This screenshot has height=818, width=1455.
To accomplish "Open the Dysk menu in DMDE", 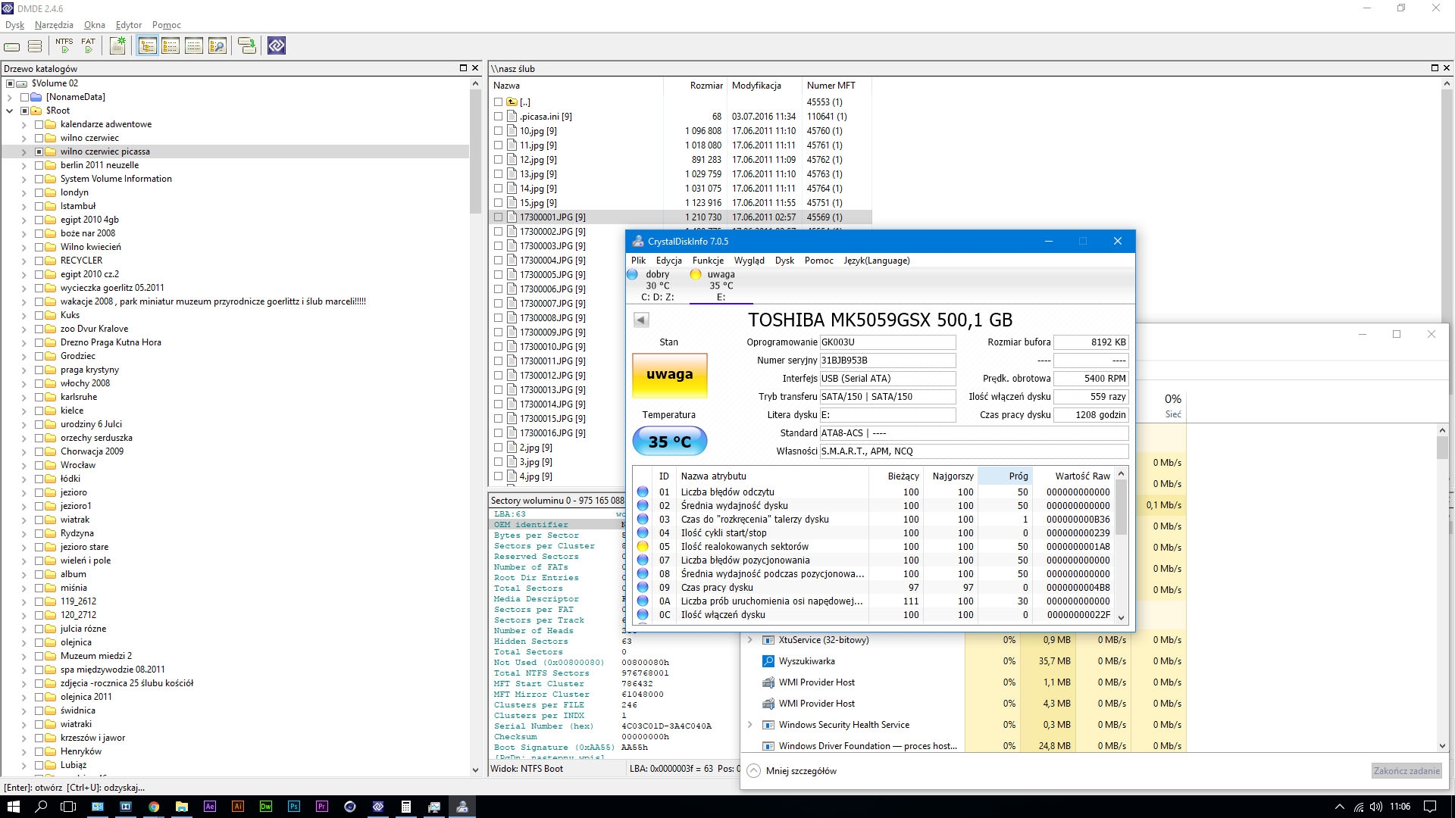I will point(14,25).
